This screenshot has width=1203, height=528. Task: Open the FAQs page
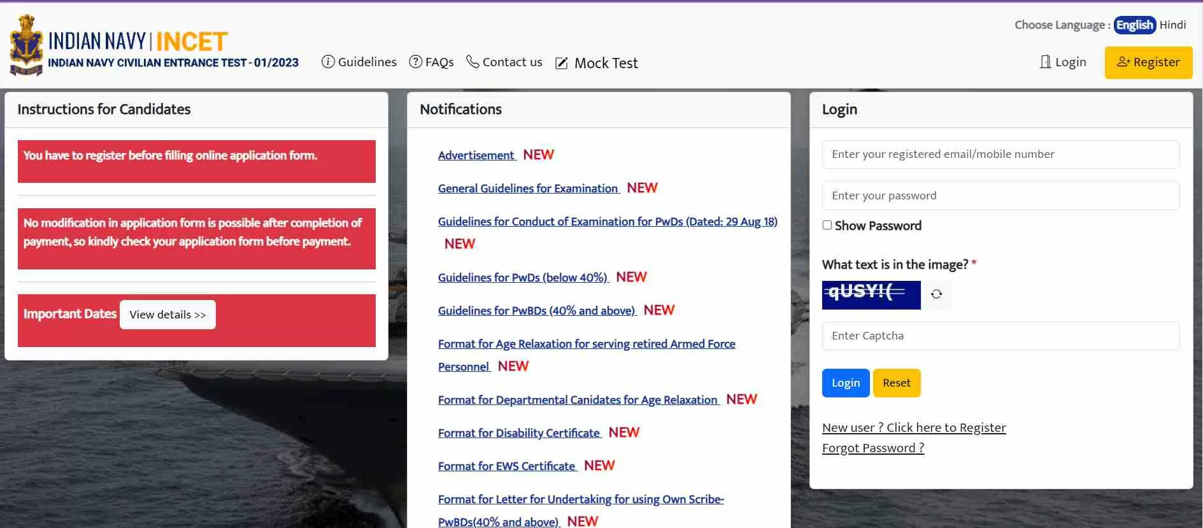(x=431, y=62)
